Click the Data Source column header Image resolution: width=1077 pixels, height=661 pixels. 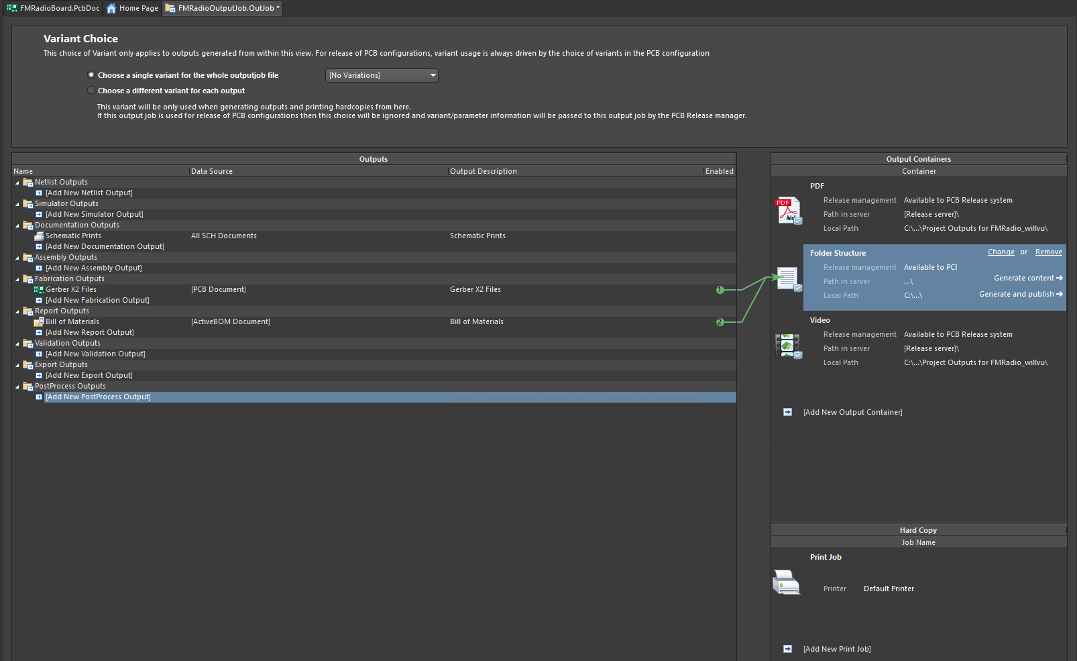click(319, 171)
